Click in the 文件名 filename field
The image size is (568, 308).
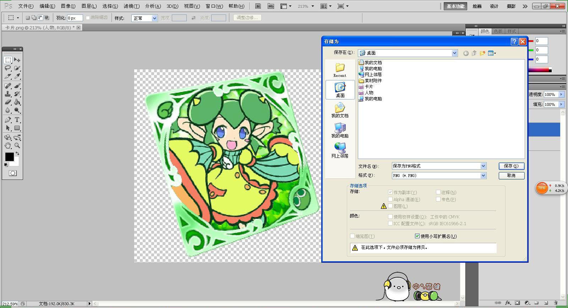pos(436,166)
